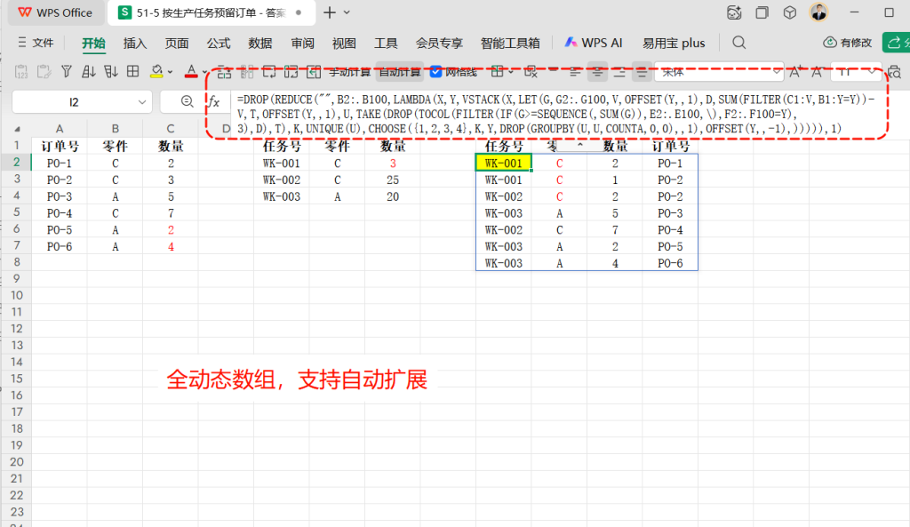
Task: Select column A header
Action: [x=60, y=128]
